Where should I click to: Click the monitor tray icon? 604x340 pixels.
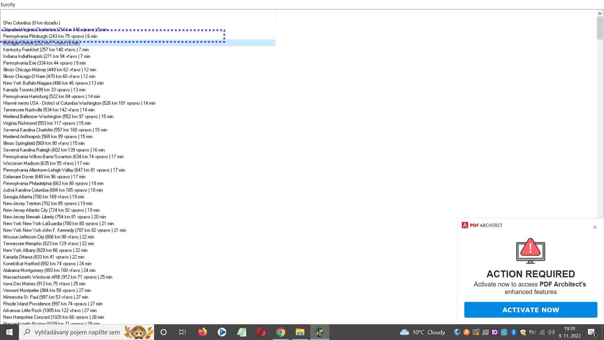[485, 332]
